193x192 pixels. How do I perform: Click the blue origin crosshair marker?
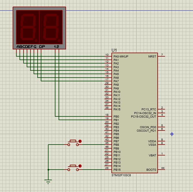(172, 134)
